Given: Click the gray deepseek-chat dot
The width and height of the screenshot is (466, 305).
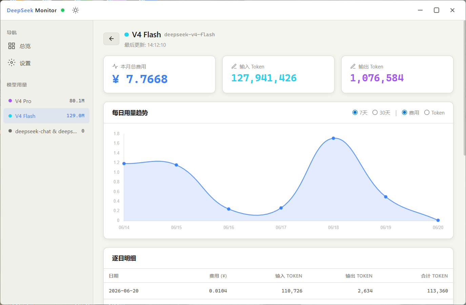Looking at the screenshot, I should click(10, 131).
